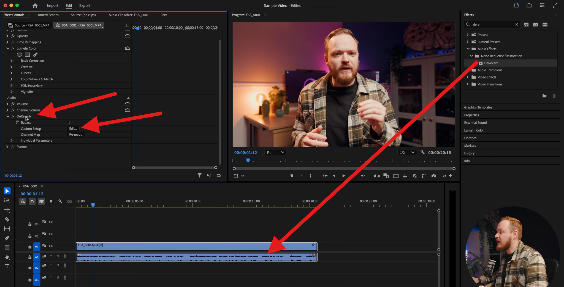Enable the Bypass checkbox for DeReverb
The width and height of the screenshot is (564, 287).
coord(68,122)
